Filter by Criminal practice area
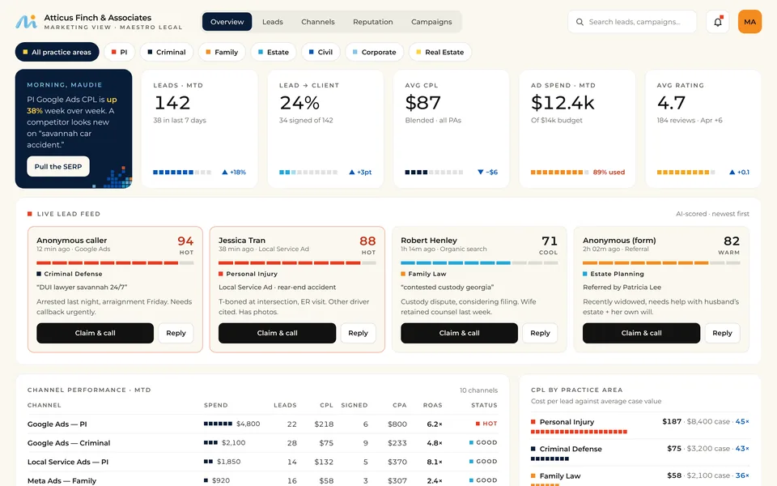777x486 pixels. coord(167,52)
